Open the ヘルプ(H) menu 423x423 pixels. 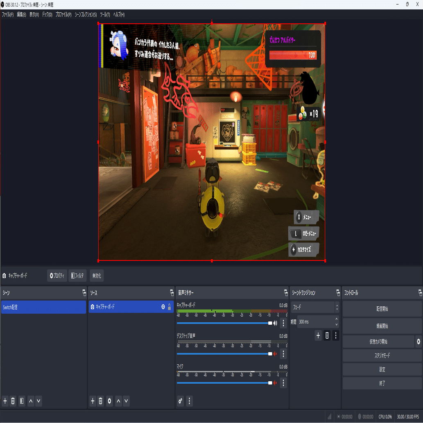coord(119,15)
